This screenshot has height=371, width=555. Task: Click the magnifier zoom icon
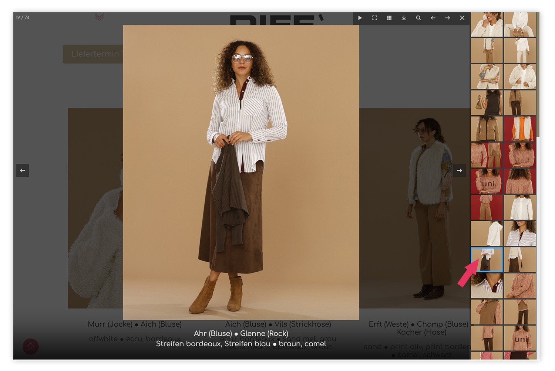point(418,18)
